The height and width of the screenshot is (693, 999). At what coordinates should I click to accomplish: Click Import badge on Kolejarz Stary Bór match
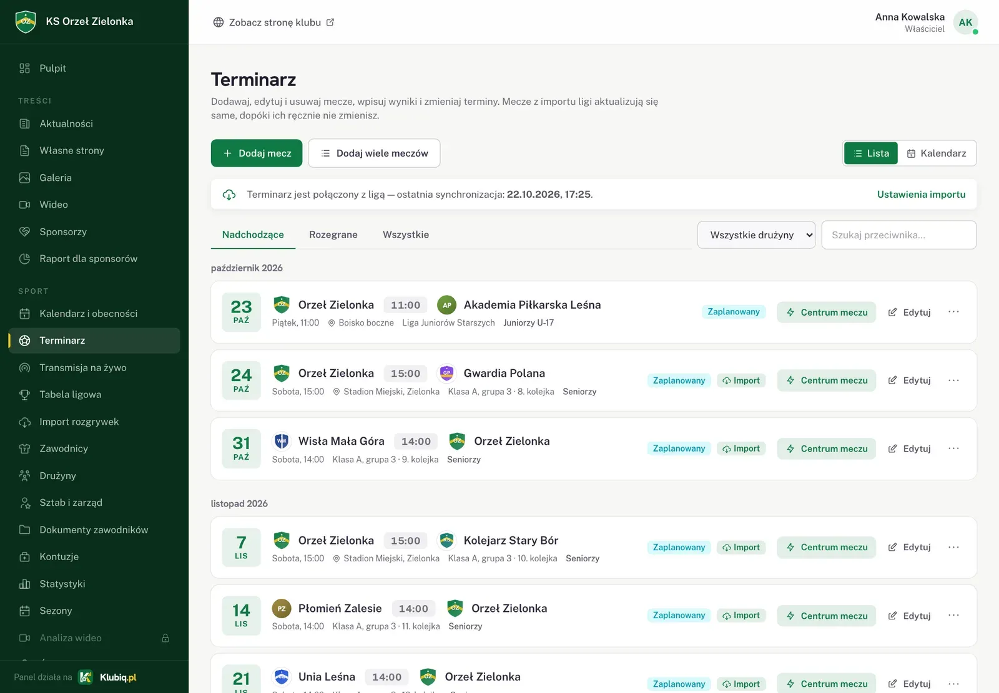tap(741, 548)
